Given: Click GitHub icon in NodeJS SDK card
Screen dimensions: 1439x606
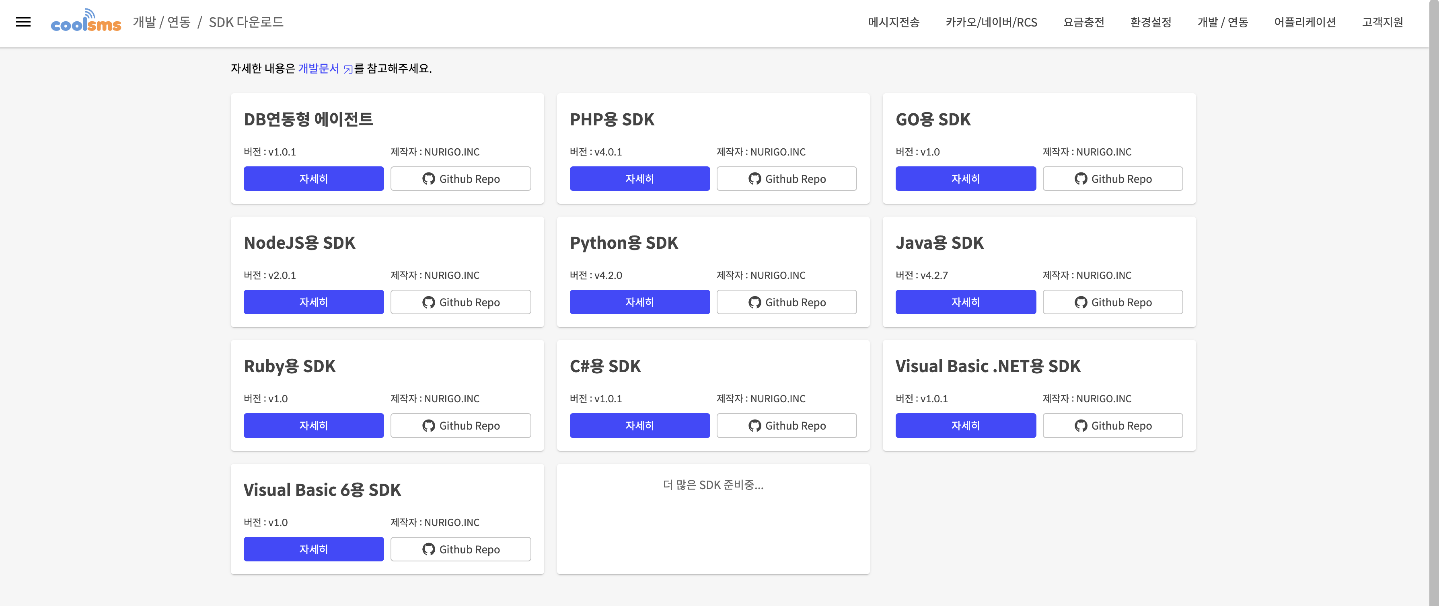Looking at the screenshot, I should pos(428,303).
